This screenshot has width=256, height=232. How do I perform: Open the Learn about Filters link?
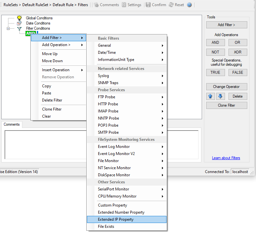click(x=226, y=158)
